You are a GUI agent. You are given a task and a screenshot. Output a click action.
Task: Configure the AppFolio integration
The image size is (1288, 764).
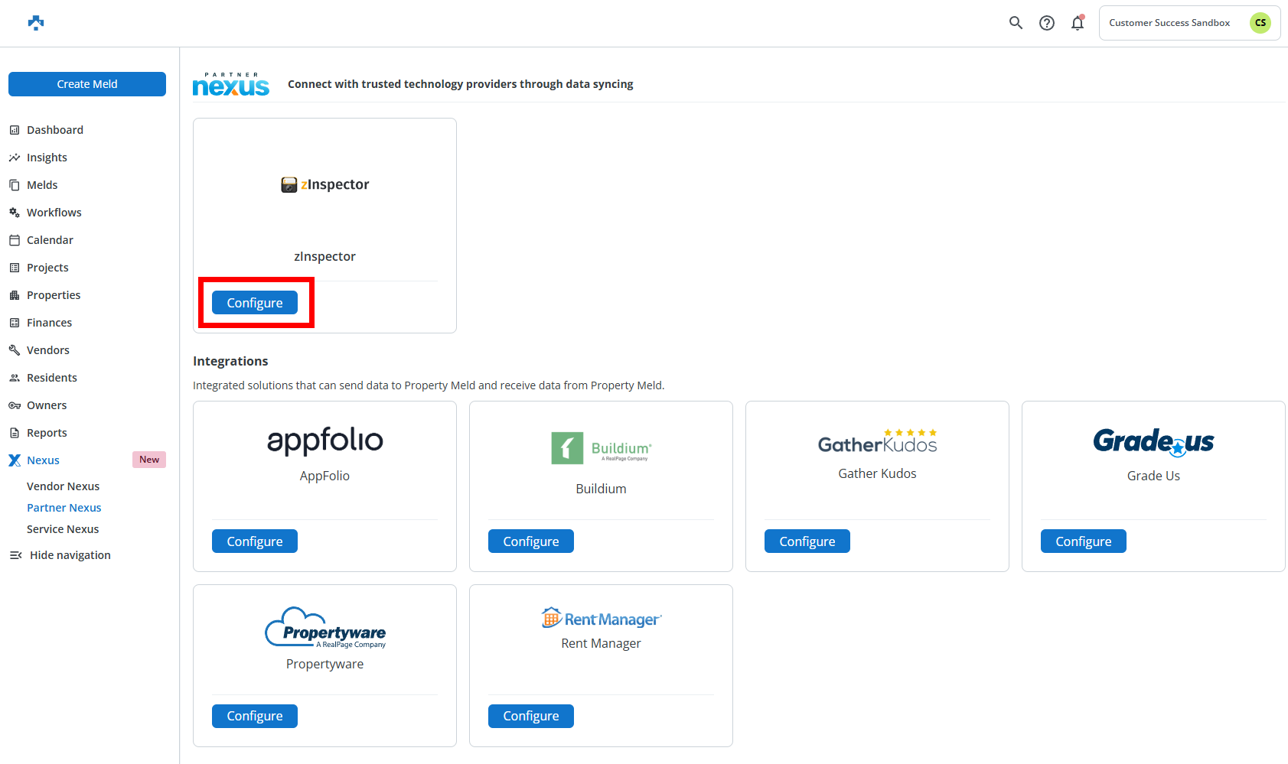click(x=255, y=541)
